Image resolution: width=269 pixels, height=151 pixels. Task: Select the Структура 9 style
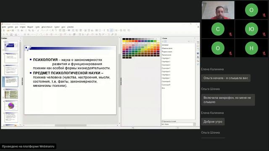pyautogui.click(x=166, y=85)
